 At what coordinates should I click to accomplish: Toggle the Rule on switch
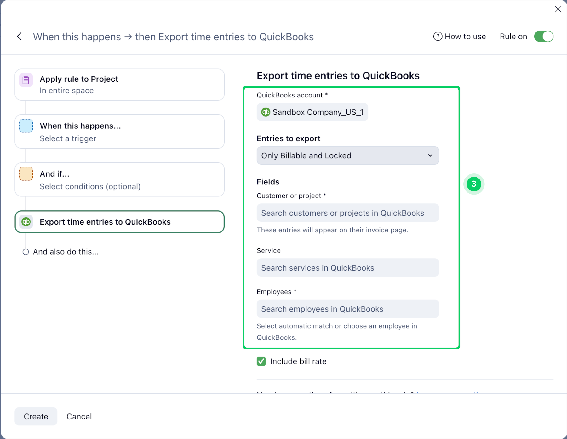[543, 37]
